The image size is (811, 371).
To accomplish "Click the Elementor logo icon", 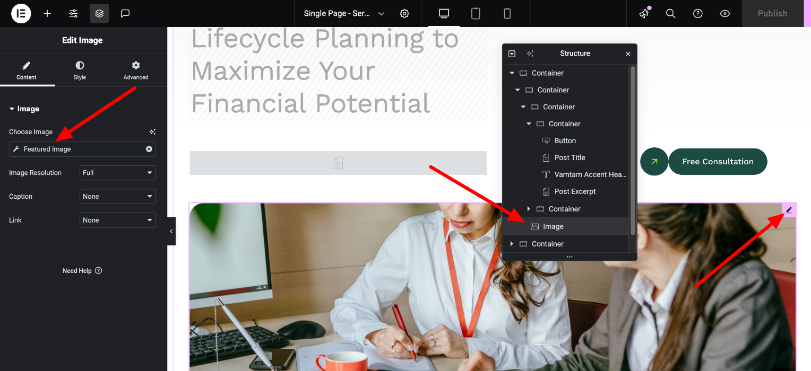I will tap(21, 13).
